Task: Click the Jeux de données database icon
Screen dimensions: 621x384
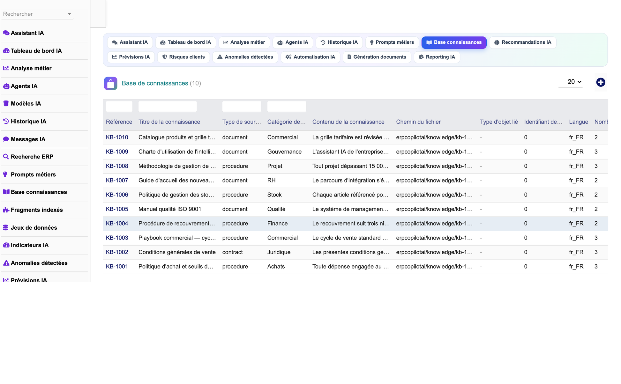Action: coord(6,228)
